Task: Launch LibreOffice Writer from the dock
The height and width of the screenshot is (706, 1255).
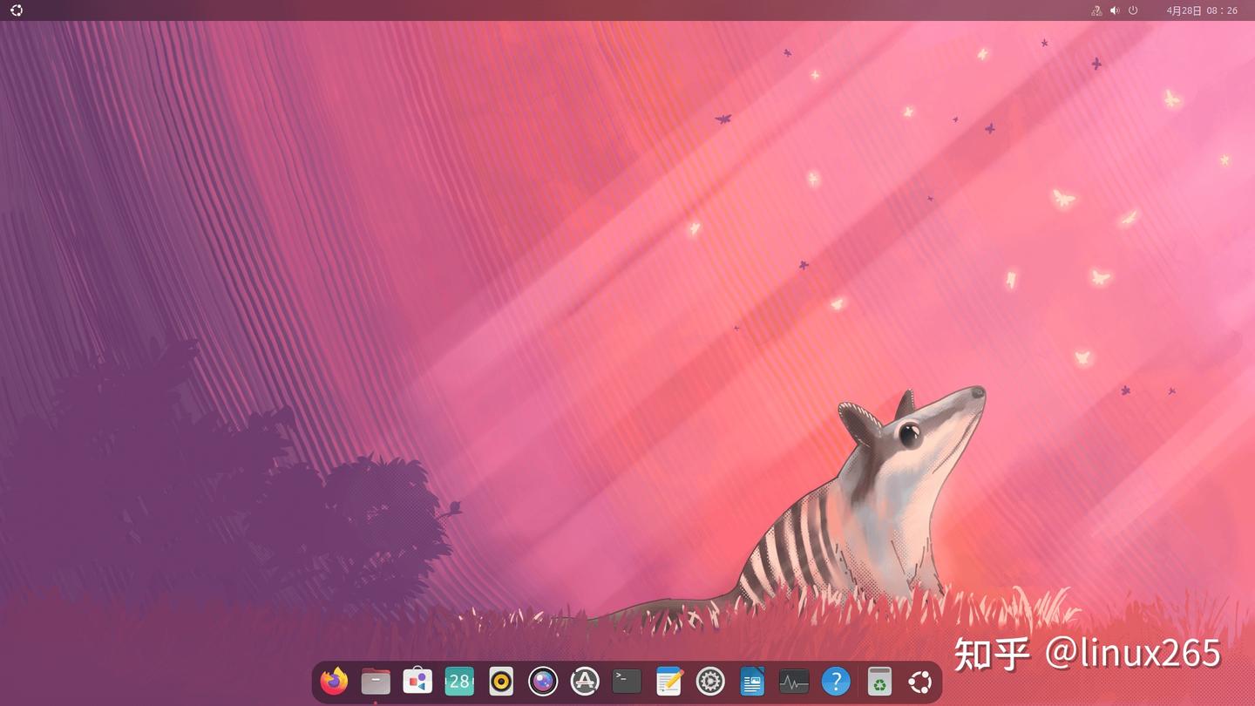Action: pyautogui.click(x=752, y=681)
